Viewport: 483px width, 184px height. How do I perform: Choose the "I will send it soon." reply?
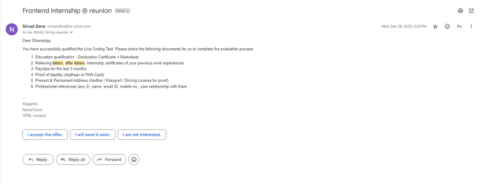(x=93, y=135)
